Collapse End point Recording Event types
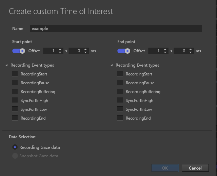This screenshot has width=217, height=176. (112, 65)
